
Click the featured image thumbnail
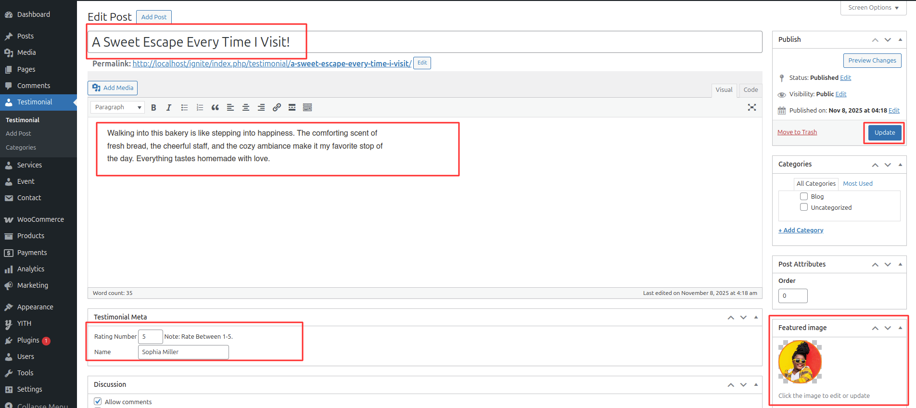coord(800,362)
